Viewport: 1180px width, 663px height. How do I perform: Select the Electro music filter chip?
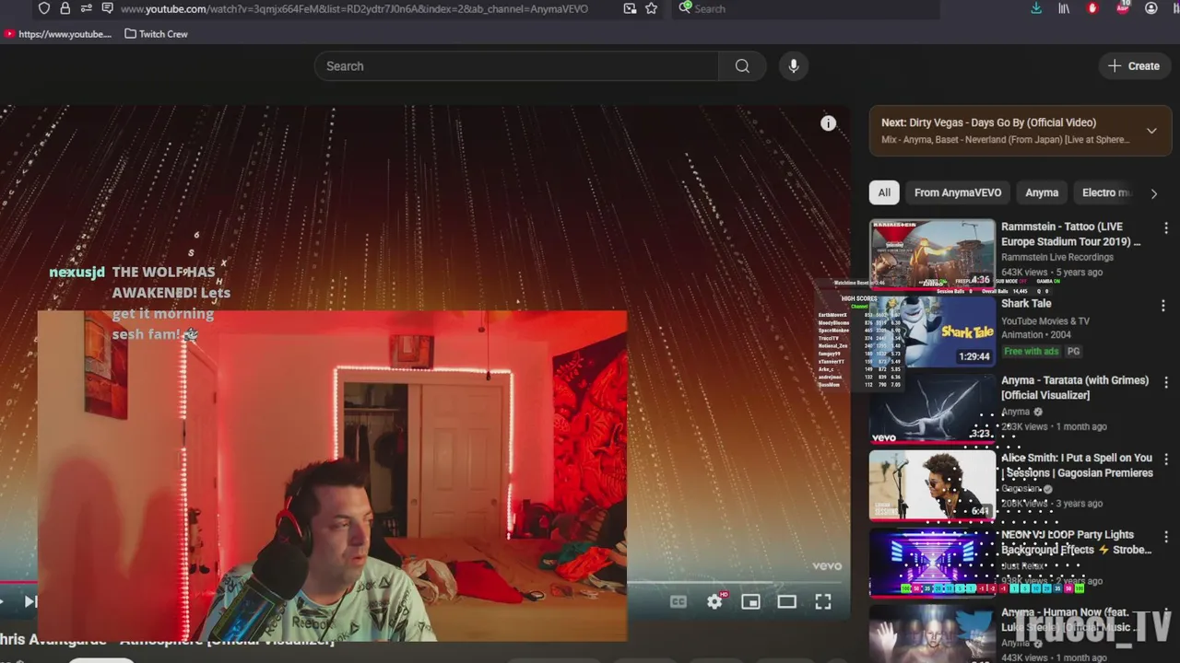coord(1106,192)
